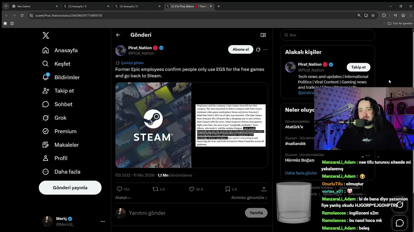Expand the Alakalı sort dropdown
Screen dimensions: 414x232
tap(123, 198)
